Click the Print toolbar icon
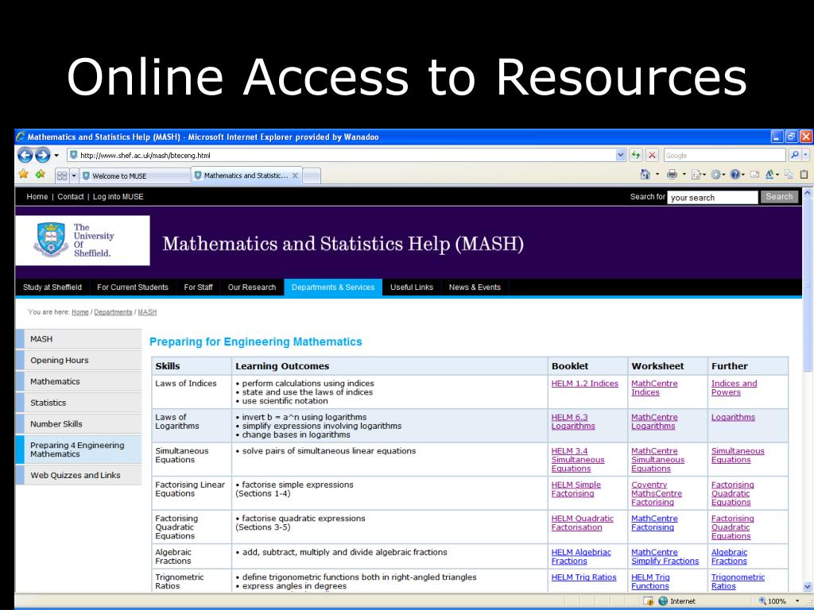This screenshot has height=610, width=814. (x=672, y=174)
